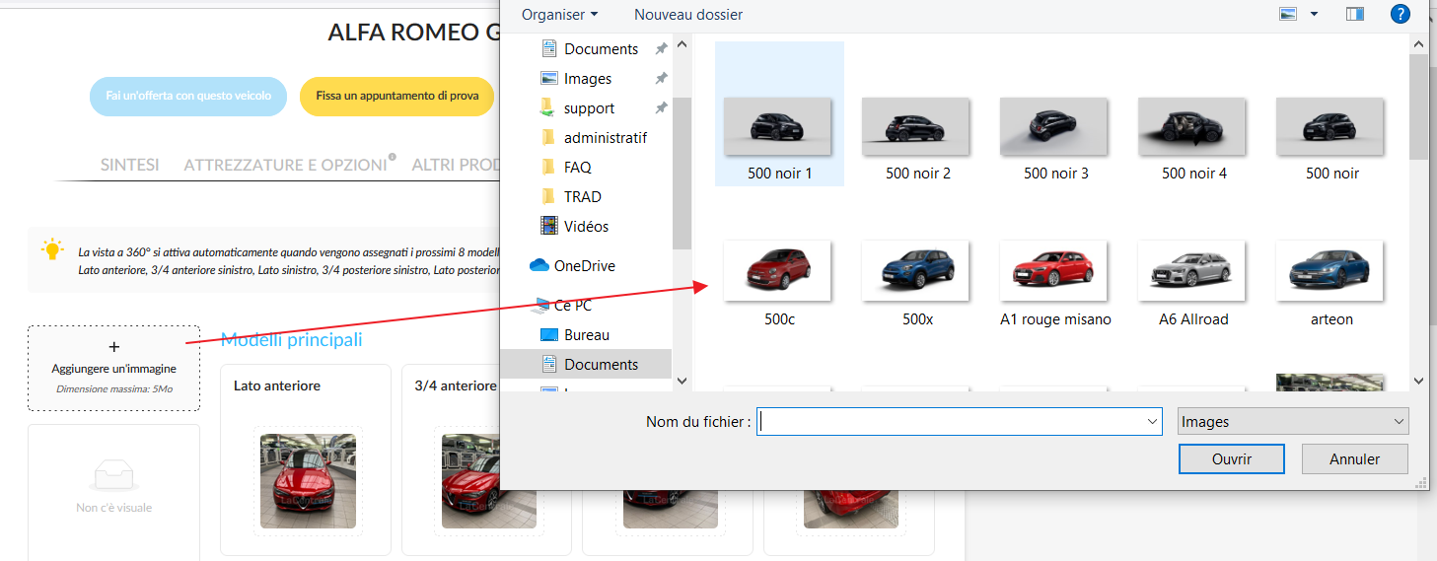
Task: Select the arteon image file
Action: pos(1331,270)
